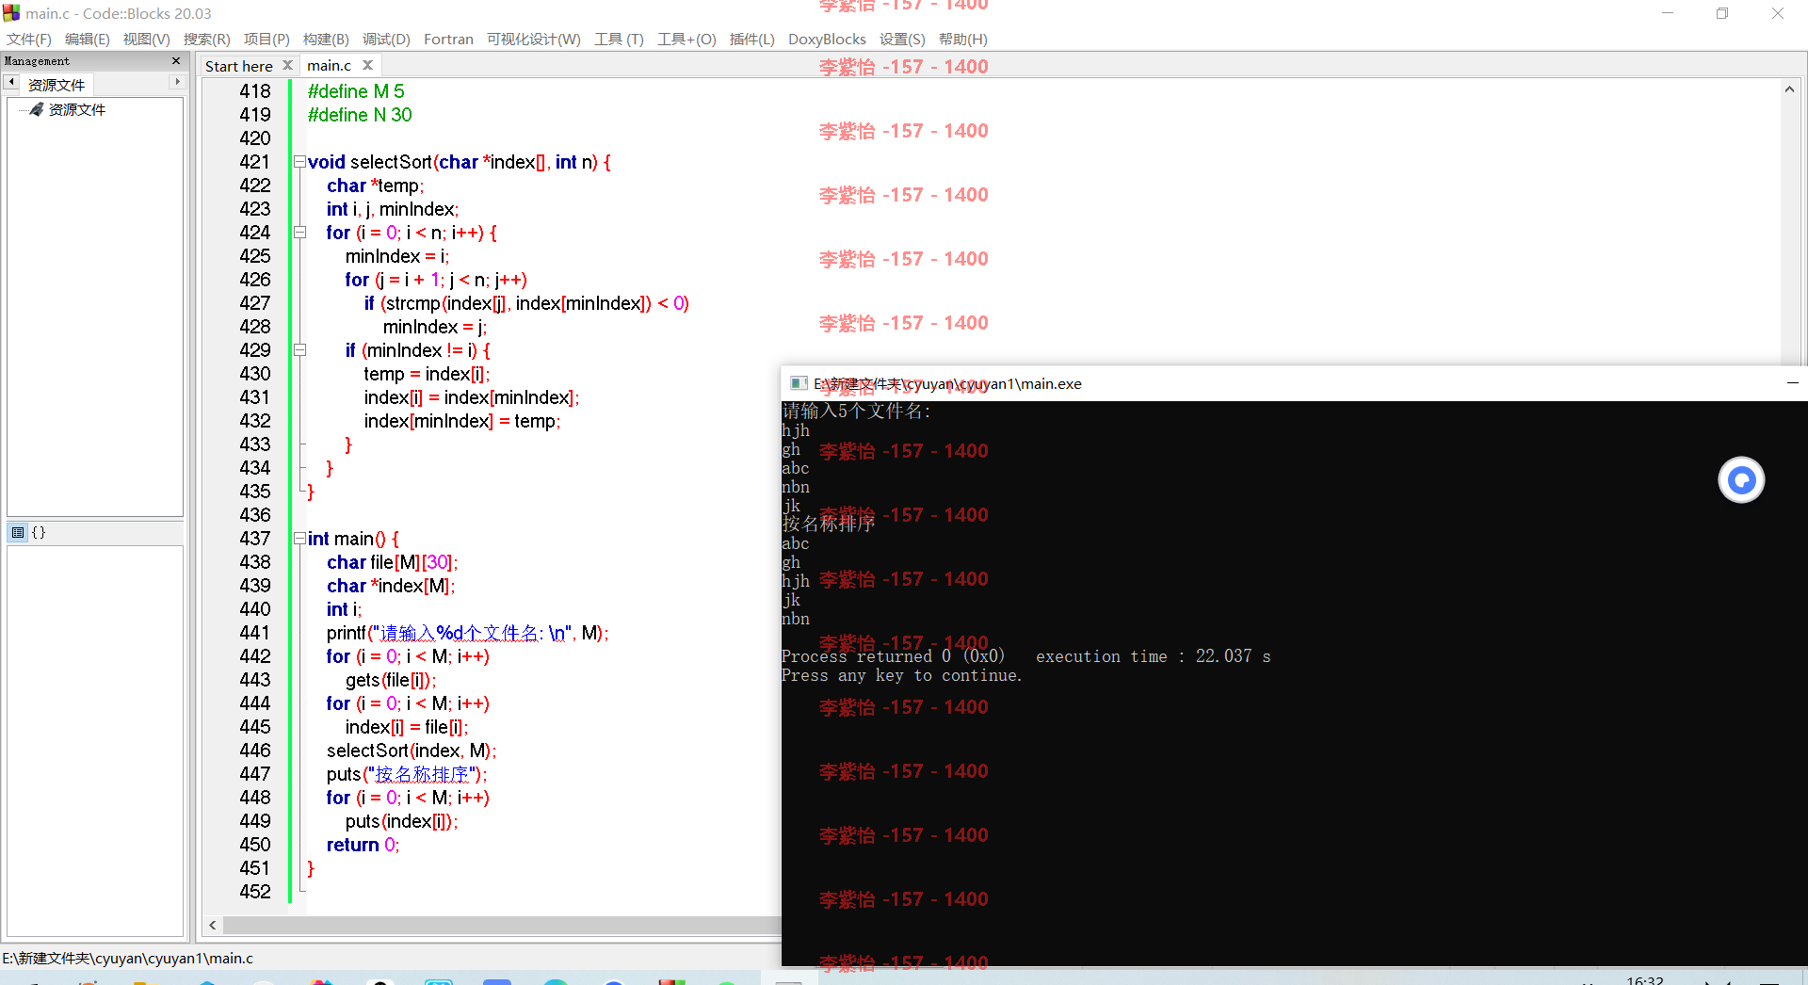Click the '#define N 30' code line
Image resolution: width=1808 pixels, height=985 pixels.
point(360,115)
